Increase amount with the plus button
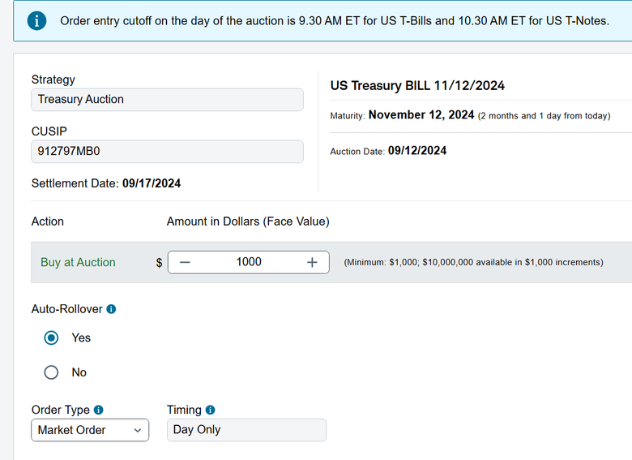This screenshot has height=460, width=632. pos(312,262)
